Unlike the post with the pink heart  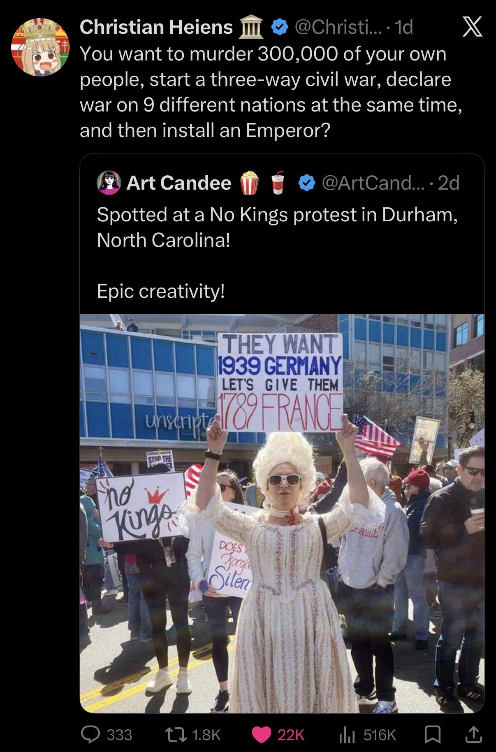point(261,734)
